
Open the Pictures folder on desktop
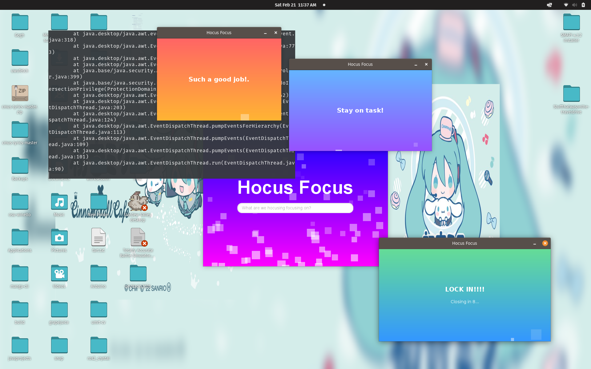pos(59,238)
